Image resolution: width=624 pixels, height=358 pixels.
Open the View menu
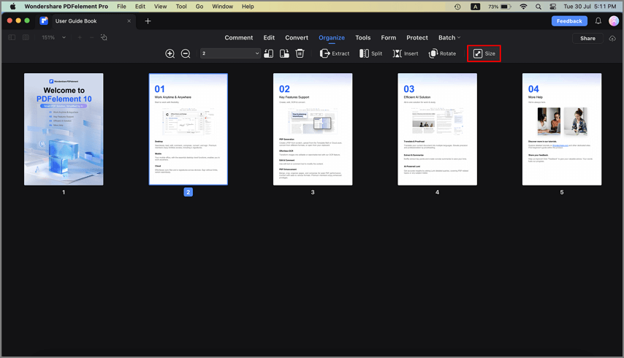coord(160,7)
